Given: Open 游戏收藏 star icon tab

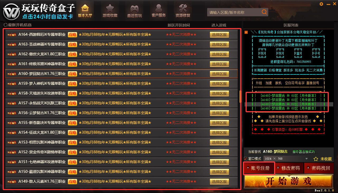Looking at the screenshot, I should 110,11.
